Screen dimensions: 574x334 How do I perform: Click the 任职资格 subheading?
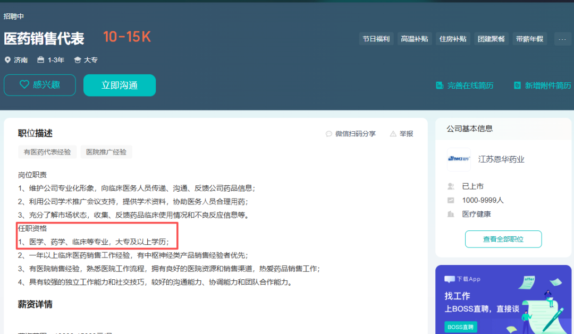(32, 228)
